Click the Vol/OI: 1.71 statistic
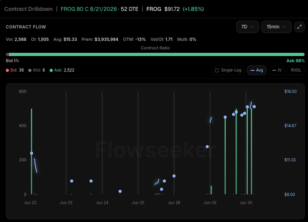Image resolution: width=308 pixels, height=222 pixels. point(161,39)
